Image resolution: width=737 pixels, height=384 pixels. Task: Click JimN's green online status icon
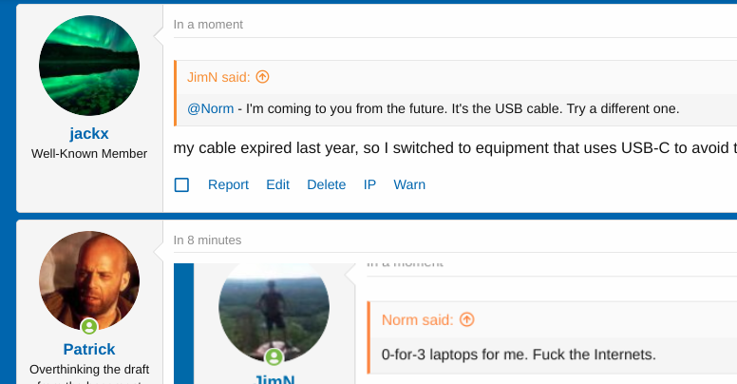[x=274, y=357]
